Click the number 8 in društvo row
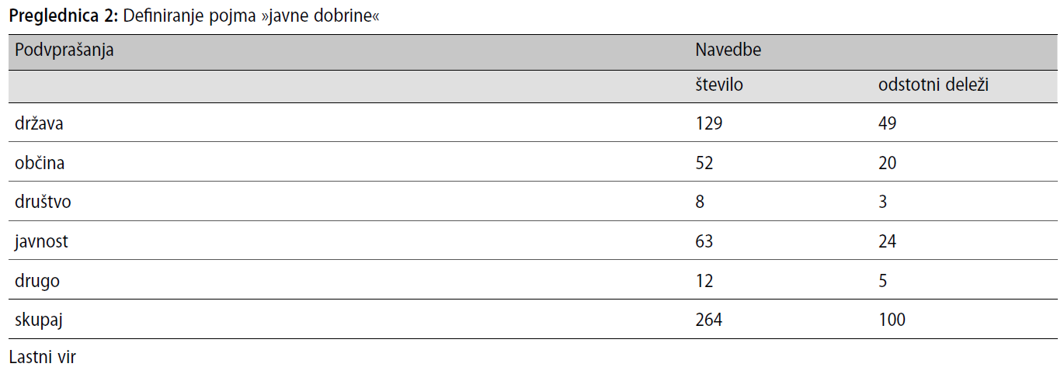This screenshot has height=374, width=1064. (700, 202)
